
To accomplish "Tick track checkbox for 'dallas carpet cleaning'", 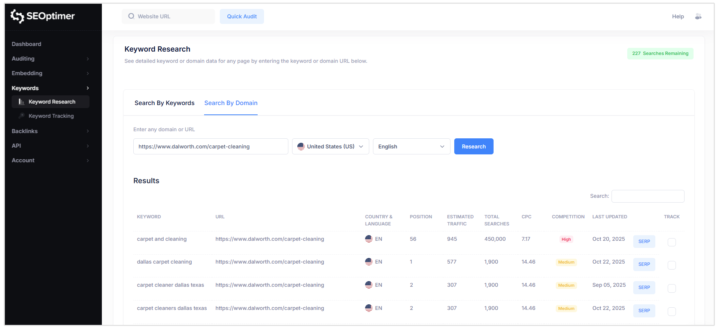I will (671, 265).
